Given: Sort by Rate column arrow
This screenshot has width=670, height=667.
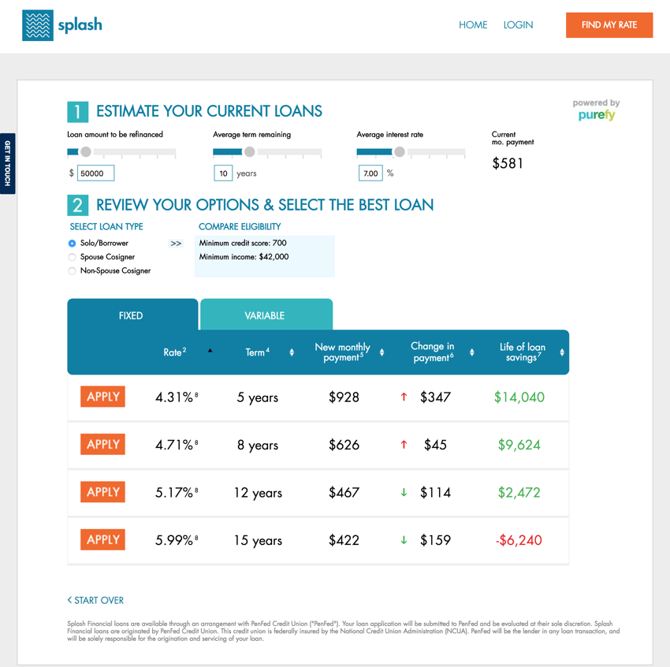Looking at the screenshot, I should pos(210,350).
